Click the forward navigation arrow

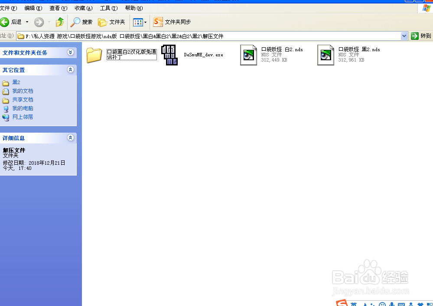(39, 22)
